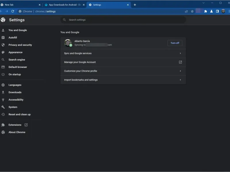This screenshot has height=172, width=230.
Task: Click the Reset and clean up clock icon
Action: (x=3, y=114)
